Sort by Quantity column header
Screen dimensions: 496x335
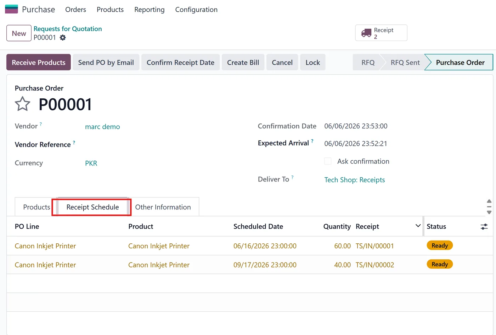click(x=337, y=226)
